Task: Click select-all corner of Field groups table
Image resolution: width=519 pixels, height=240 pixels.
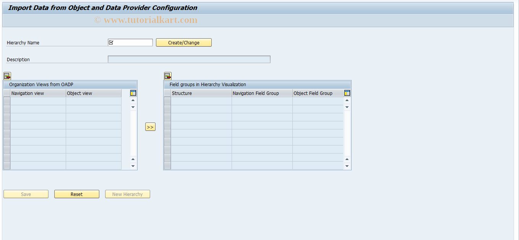Action: point(167,93)
